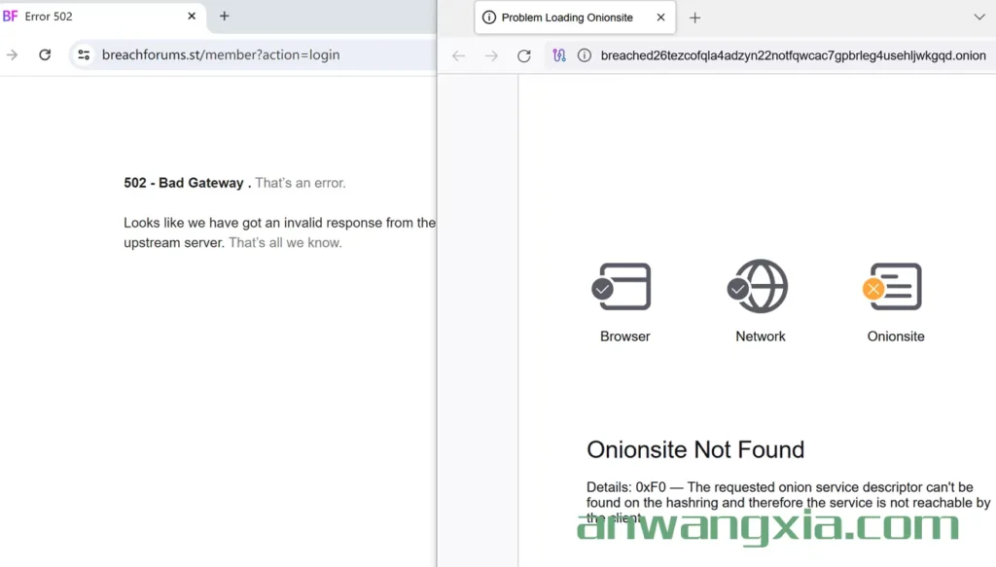Close the Error 502 tab

pyautogui.click(x=192, y=17)
